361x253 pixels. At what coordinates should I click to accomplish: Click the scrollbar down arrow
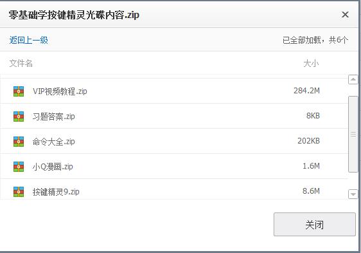(353, 194)
